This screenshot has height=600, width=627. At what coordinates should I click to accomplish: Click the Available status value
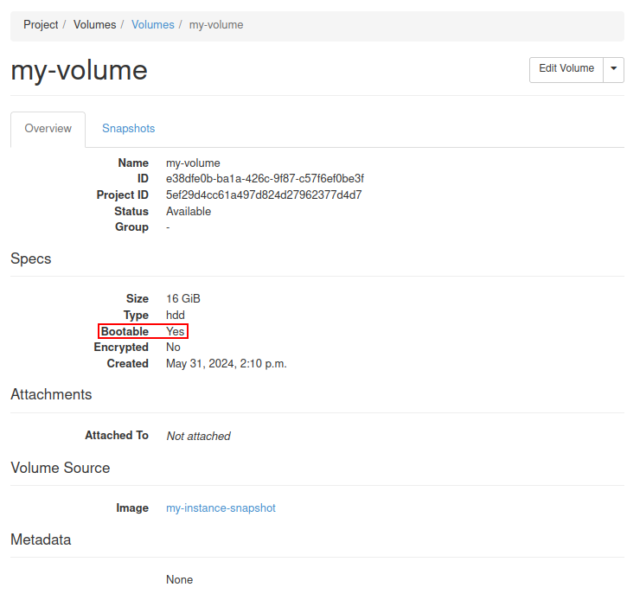pyautogui.click(x=189, y=212)
